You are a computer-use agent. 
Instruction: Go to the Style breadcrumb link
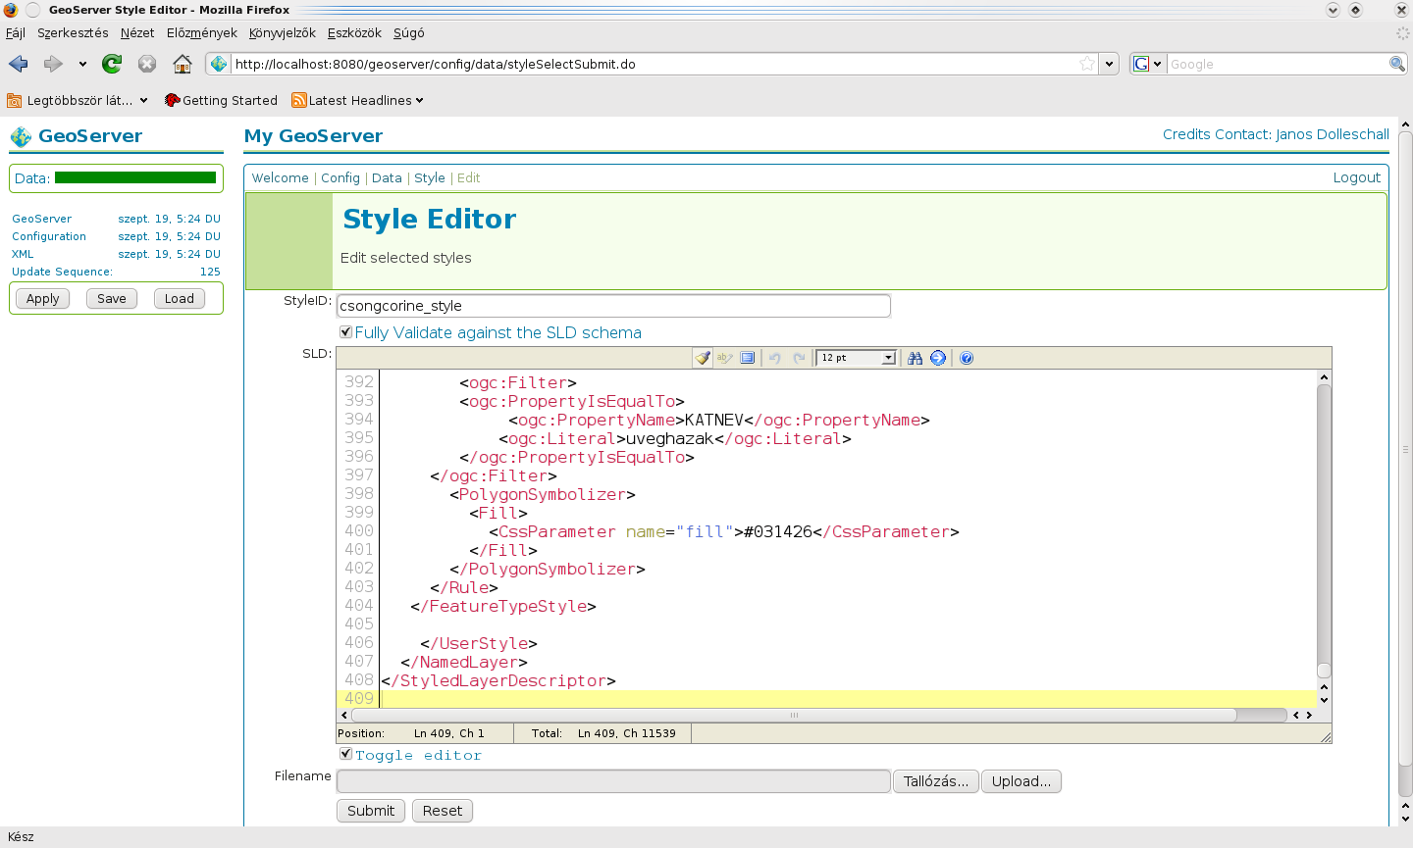[x=430, y=177]
